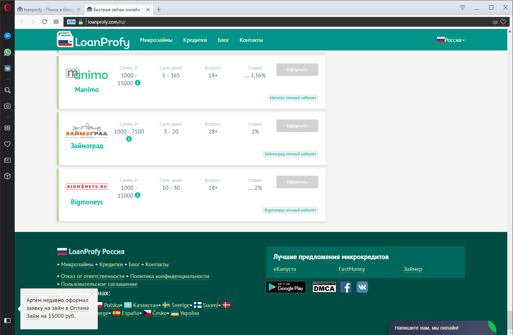The image size is (513, 335).
Task: Open VK messenger in the Opera sidebar
Action: coord(8,68)
